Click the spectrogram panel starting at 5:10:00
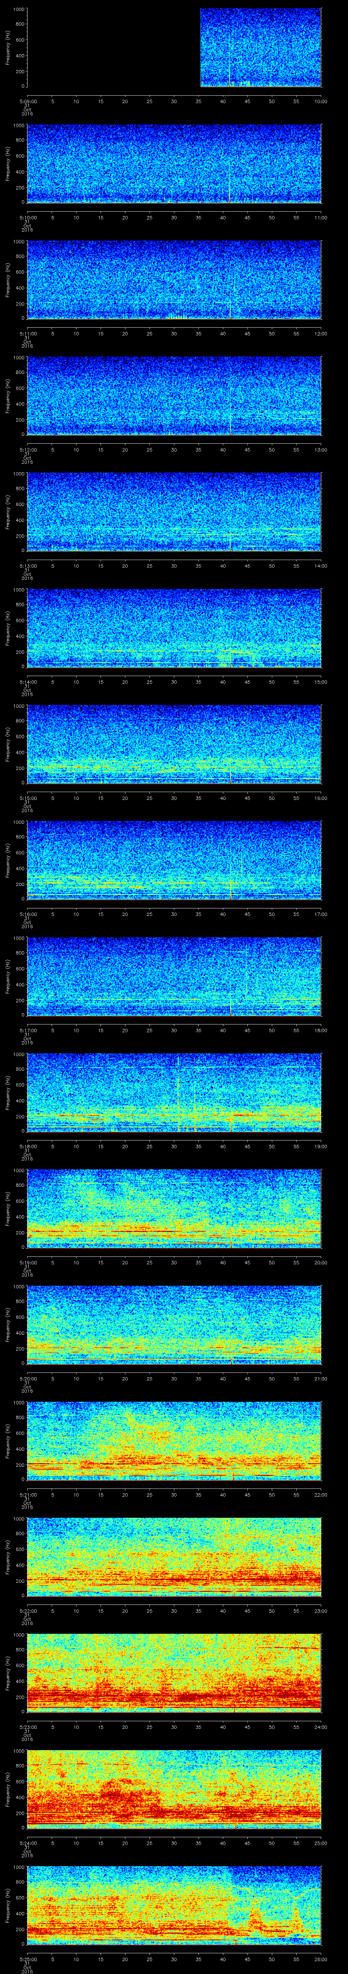The height and width of the screenshot is (1974, 348). click(174, 163)
